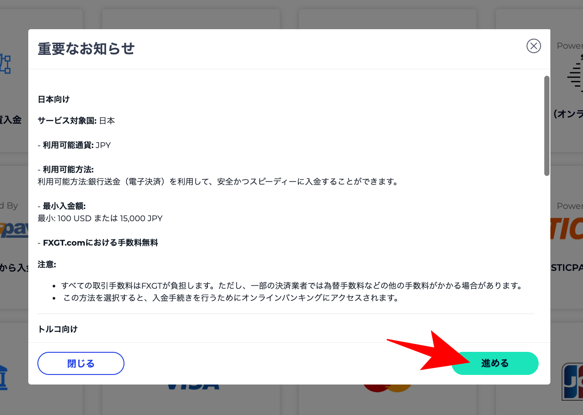Viewport: 583px width, 415px height.
Task: Click the dialog's vertical scrollbar thumb
Action: [547, 126]
